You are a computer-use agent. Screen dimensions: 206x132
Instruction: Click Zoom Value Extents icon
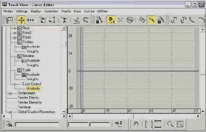pyautogui.click(x=158, y=124)
